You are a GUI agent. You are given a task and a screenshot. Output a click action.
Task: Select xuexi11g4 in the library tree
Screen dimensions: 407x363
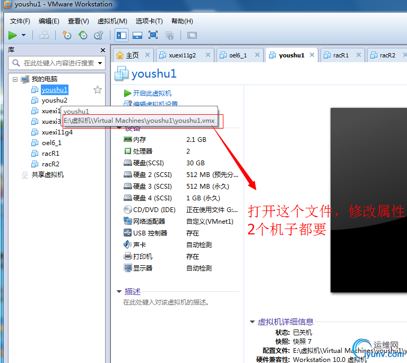click(x=57, y=132)
